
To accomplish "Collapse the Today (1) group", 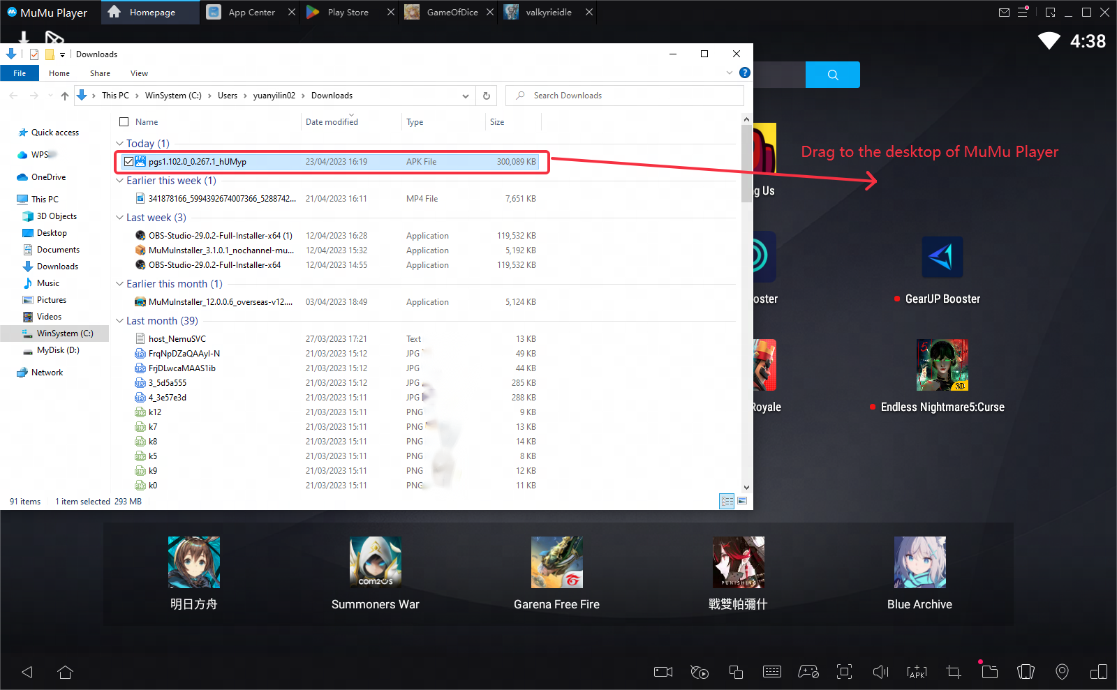I will (119, 144).
